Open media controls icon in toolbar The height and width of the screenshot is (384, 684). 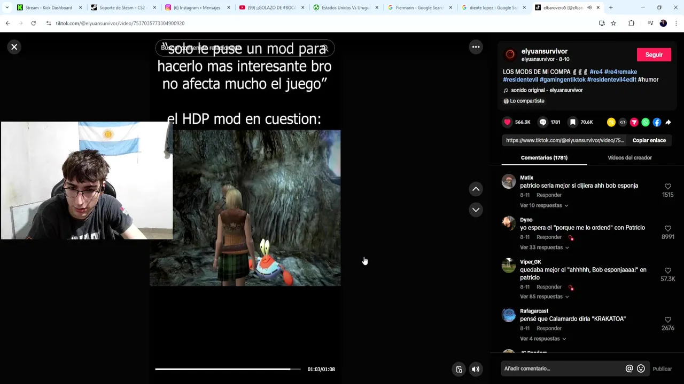point(650,23)
